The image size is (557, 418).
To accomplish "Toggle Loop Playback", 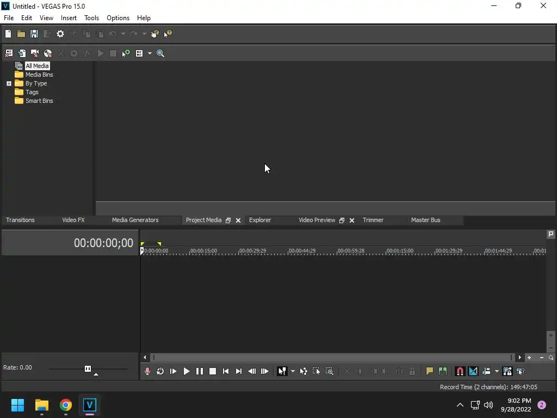I will coord(160,371).
